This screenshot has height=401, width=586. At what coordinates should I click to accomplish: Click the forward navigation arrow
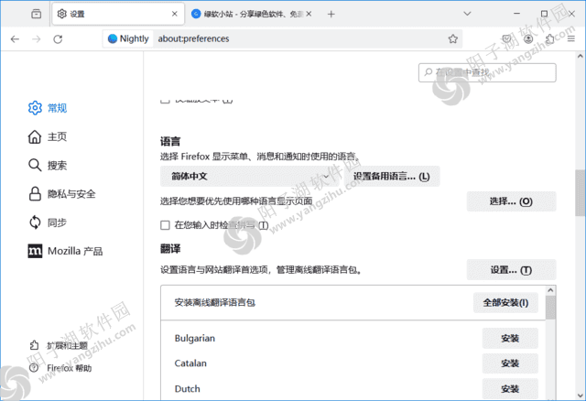point(37,38)
